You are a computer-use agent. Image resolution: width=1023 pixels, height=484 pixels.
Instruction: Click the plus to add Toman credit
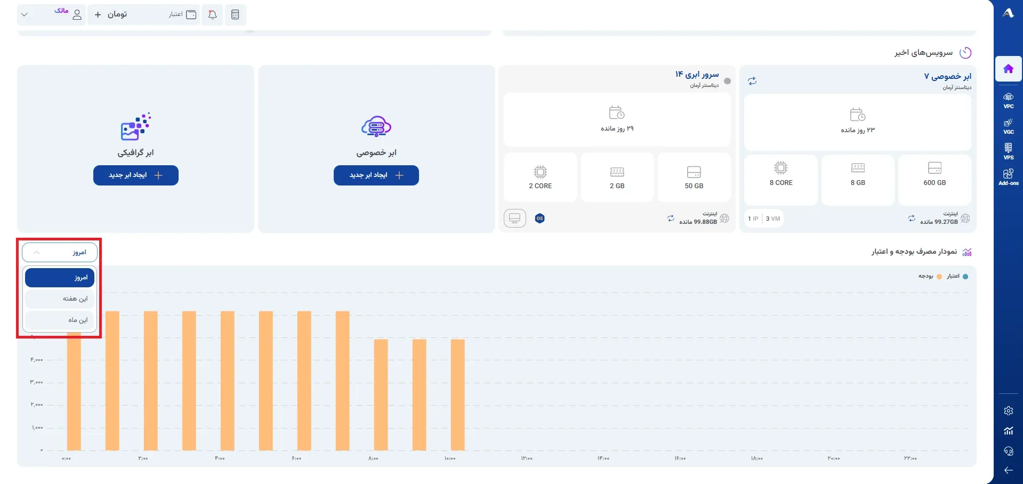coord(98,15)
